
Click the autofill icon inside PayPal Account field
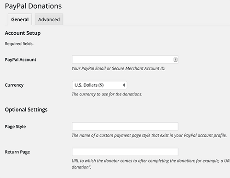[175, 60]
